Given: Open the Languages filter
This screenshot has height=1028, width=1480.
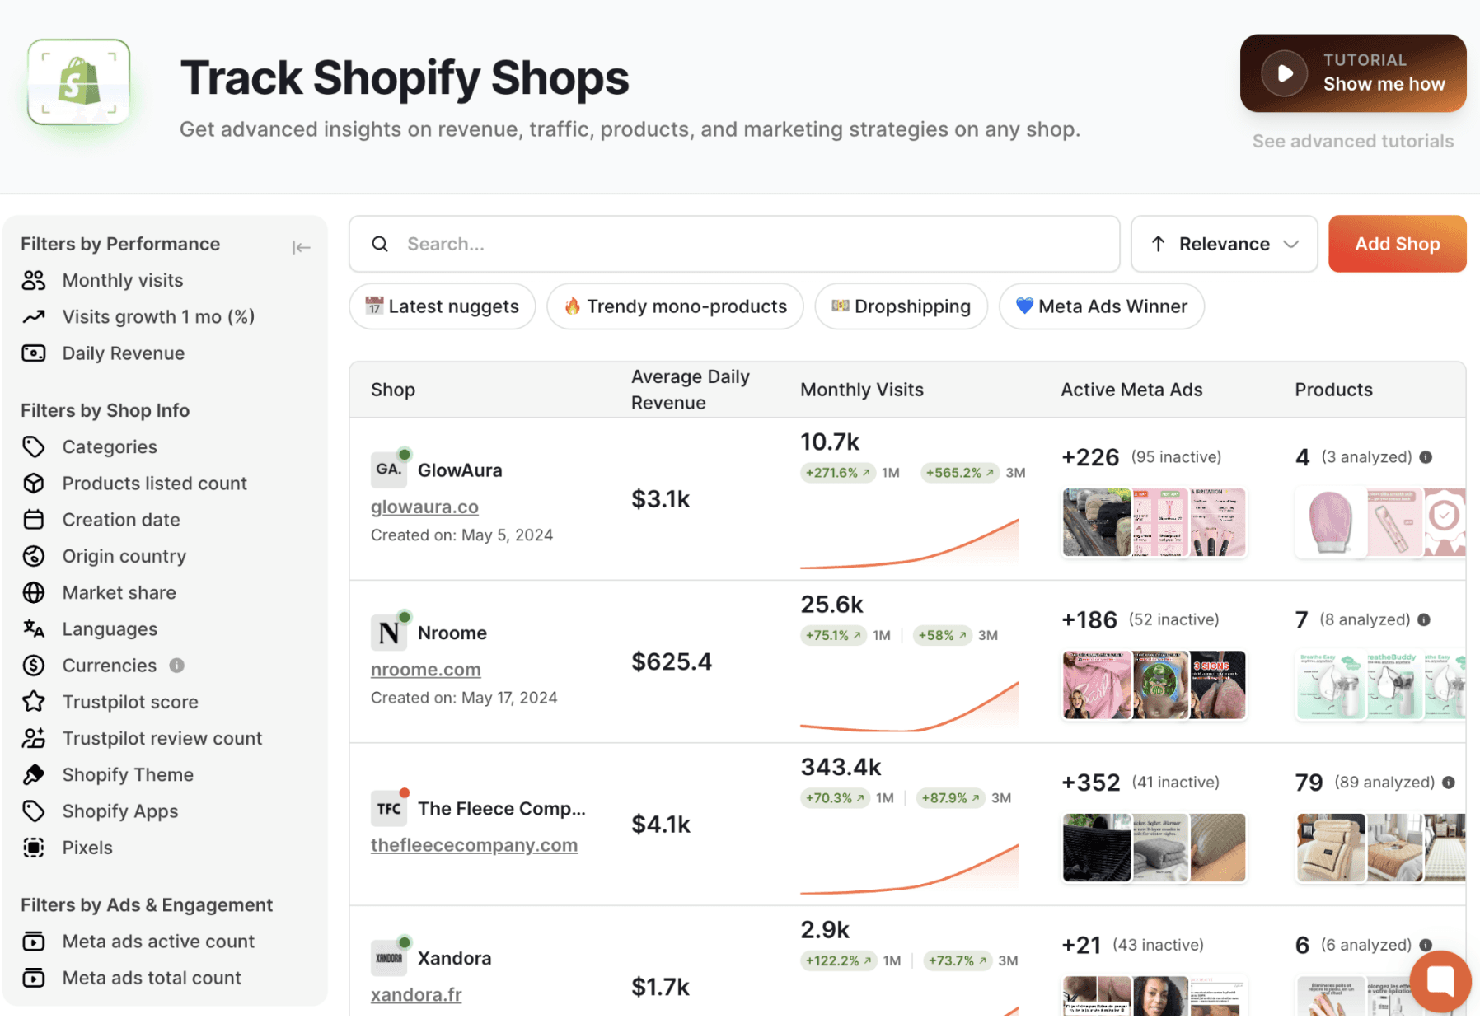Looking at the screenshot, I should click(110, 629).
